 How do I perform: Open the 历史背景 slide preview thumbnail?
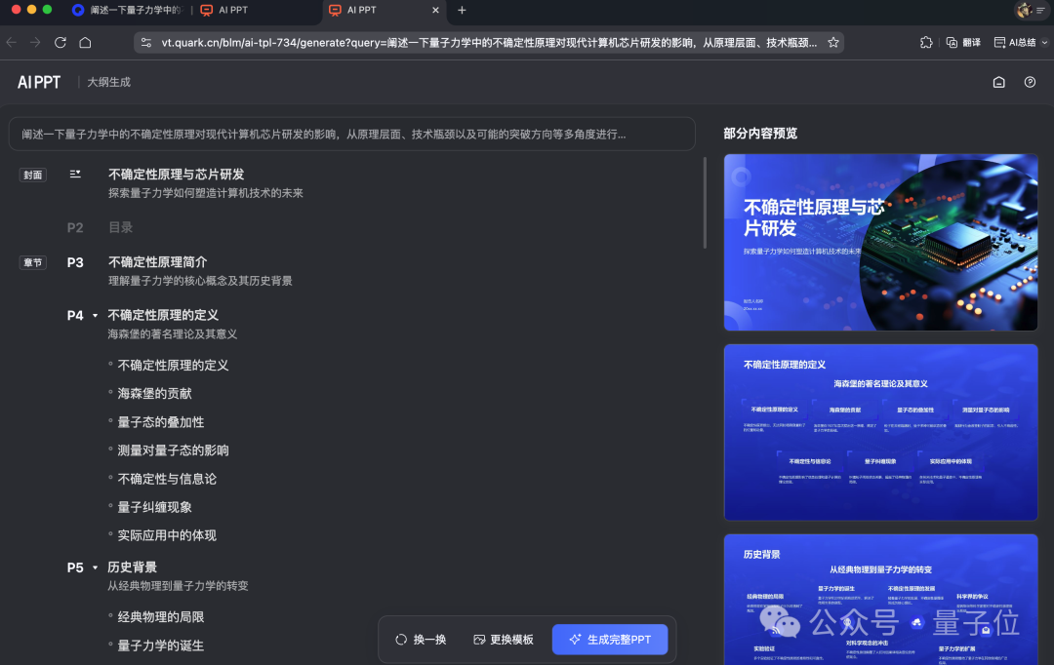[x=880, y=599]
